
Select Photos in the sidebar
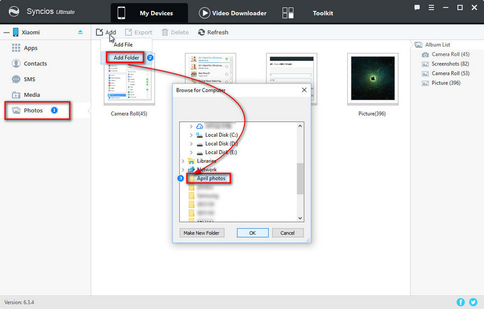[x=33, y=111]
